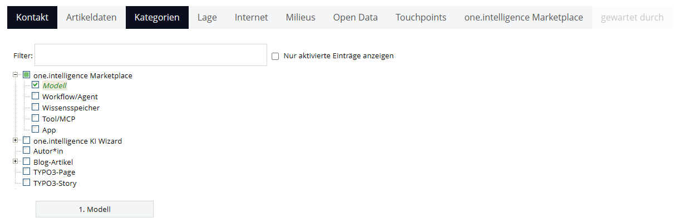The width and height of the screenshot is (674, 223).
Task: Open the Open Data tab
Action: pos(355,17)
